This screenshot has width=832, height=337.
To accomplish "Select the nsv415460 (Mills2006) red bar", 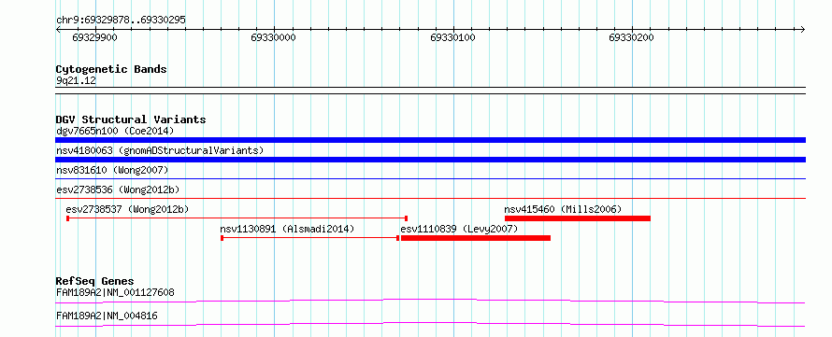I will [578, 218].
